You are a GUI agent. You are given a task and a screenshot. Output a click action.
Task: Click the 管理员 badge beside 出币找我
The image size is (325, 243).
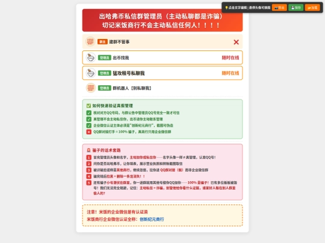click(105, 58)
